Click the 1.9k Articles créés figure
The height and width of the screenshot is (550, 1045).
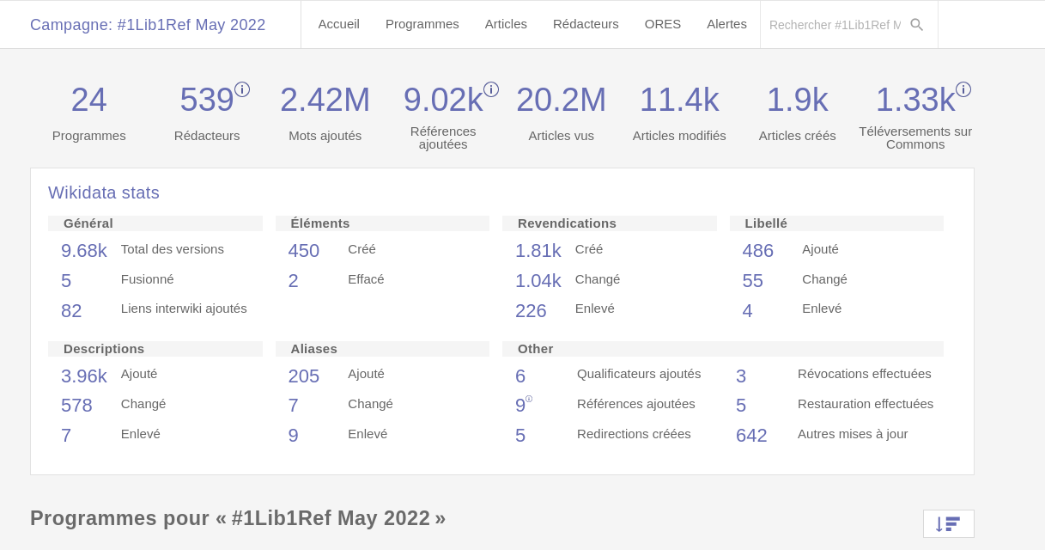798,100
